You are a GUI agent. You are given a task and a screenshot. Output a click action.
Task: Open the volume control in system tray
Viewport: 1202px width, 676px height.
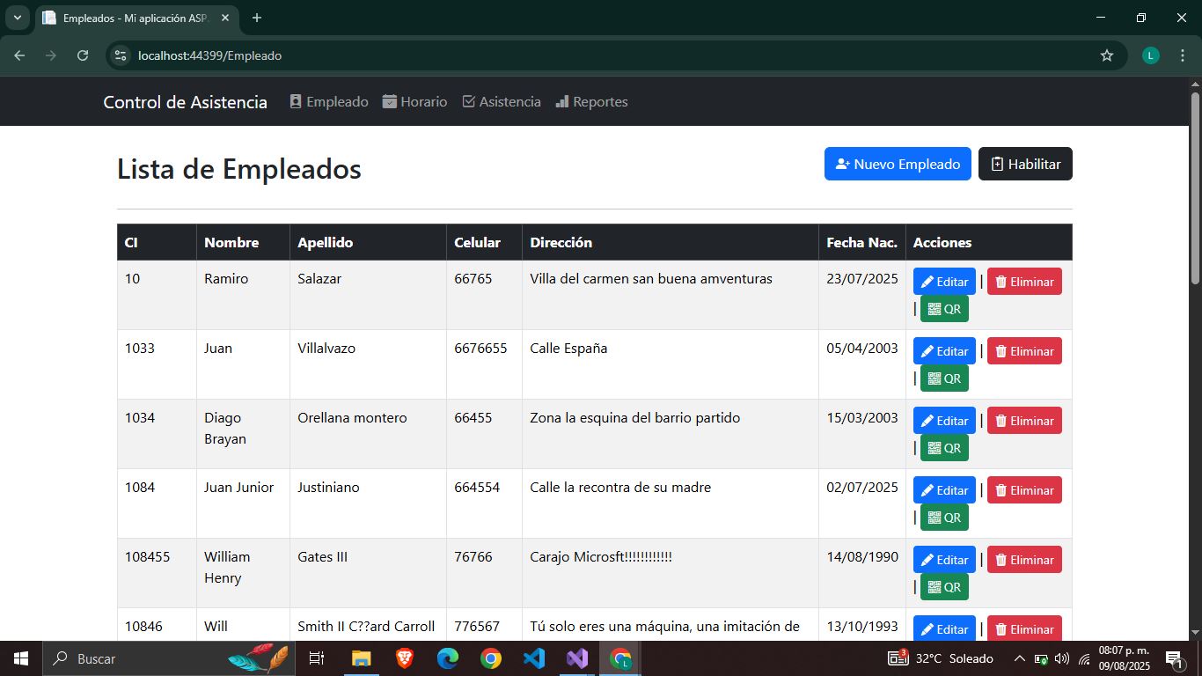click(1062, 658)
